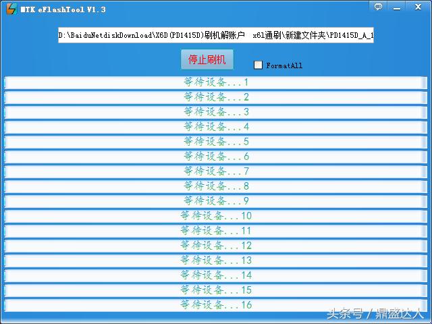Click the firmware path input field
The image size is (432, 324).
pyautogui.click(x=216, y=35)
